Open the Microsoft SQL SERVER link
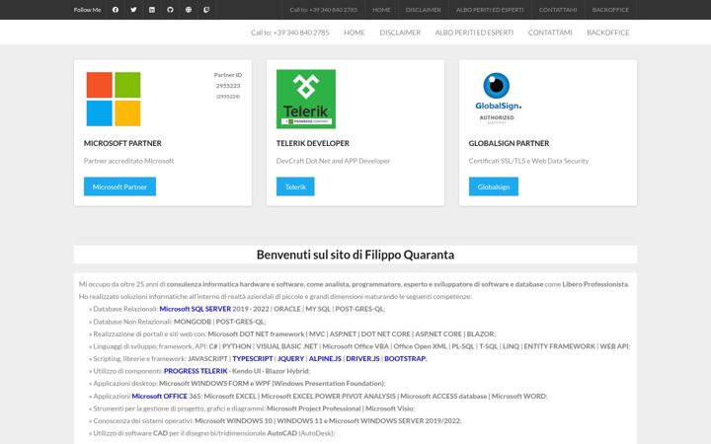This screenshot has height=444, width=711. (196, 309)
